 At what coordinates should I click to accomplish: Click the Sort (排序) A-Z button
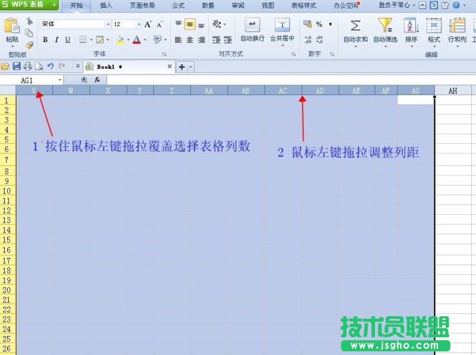(411, 32)
